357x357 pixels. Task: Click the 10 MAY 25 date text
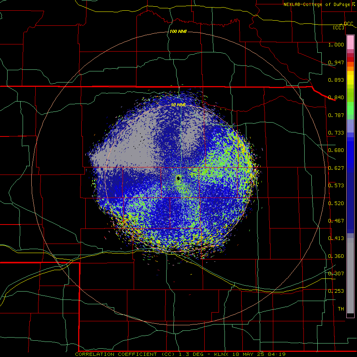[x=249, y=354]
